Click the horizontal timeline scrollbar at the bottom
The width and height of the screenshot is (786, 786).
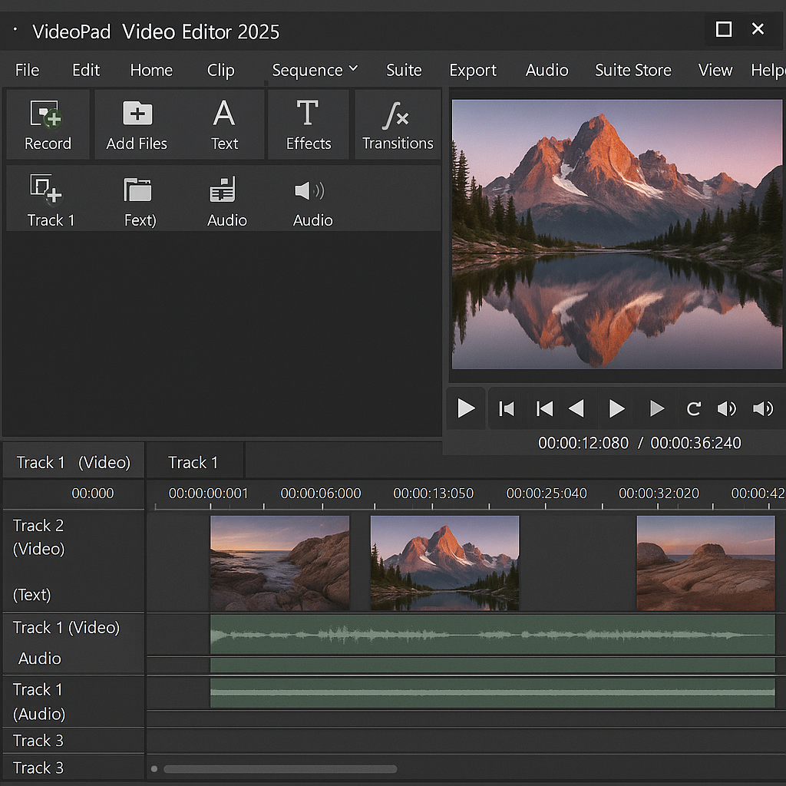click(x=280, y=768)
